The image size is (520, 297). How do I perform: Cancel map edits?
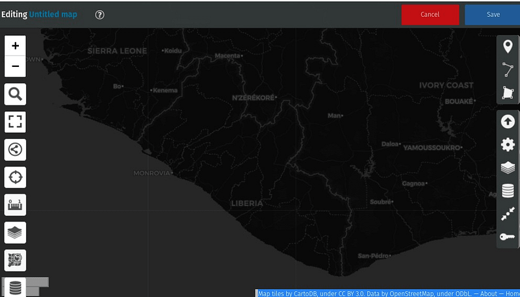430,14
